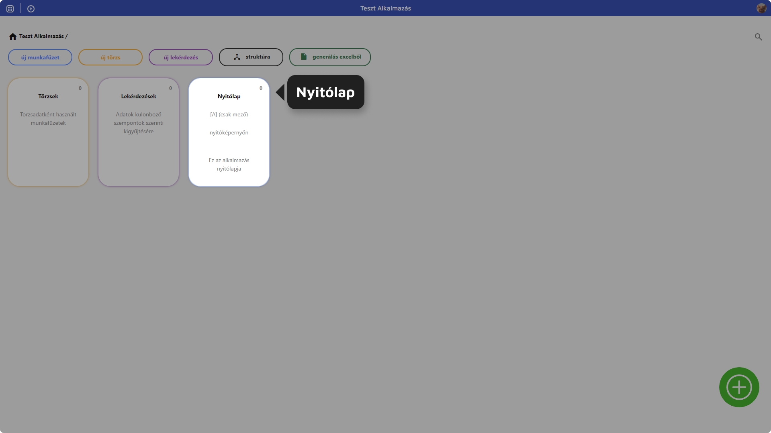The width and height of the screenshot is (771, 433).
Task: Click the run/play icon in top bar
Action: coord(31,8)
